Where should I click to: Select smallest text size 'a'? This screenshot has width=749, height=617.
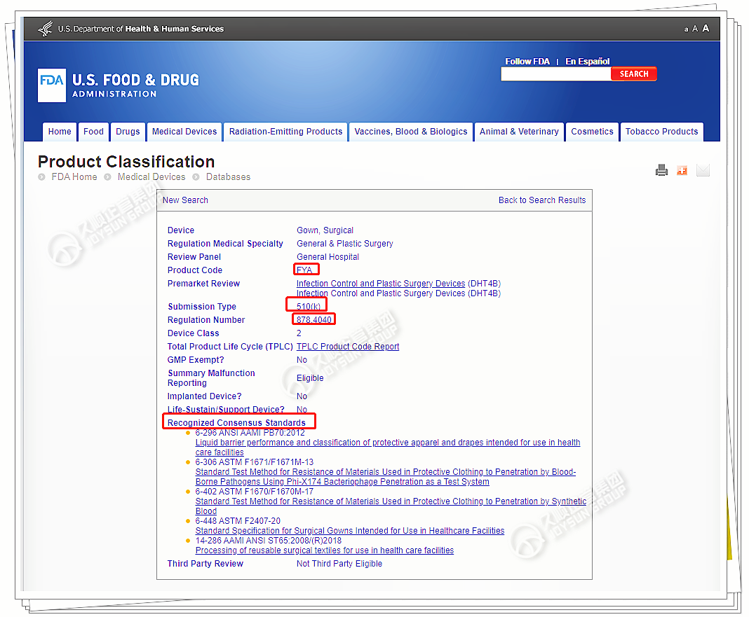click(686, 29)
